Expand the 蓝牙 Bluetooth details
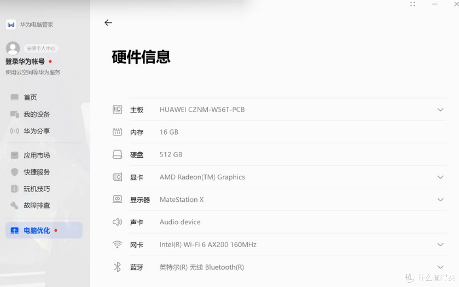Viewport: 459px width, 287px height. point(440,267)
